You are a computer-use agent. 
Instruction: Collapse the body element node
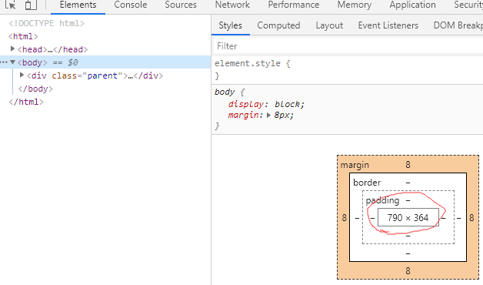pos(12,62)
